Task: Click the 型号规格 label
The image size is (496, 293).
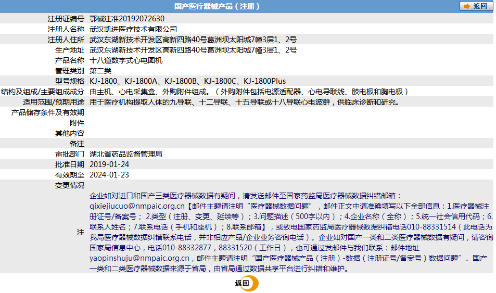Action: 70,81
